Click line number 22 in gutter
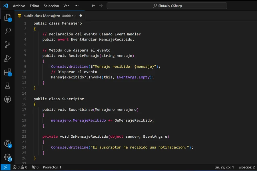Image resolution: width=257 pixels, height=171 pixels. point(24,137)
